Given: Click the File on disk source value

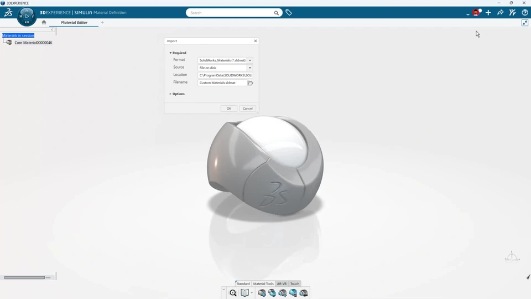Looking at the screenshot, I should point(222,68).
